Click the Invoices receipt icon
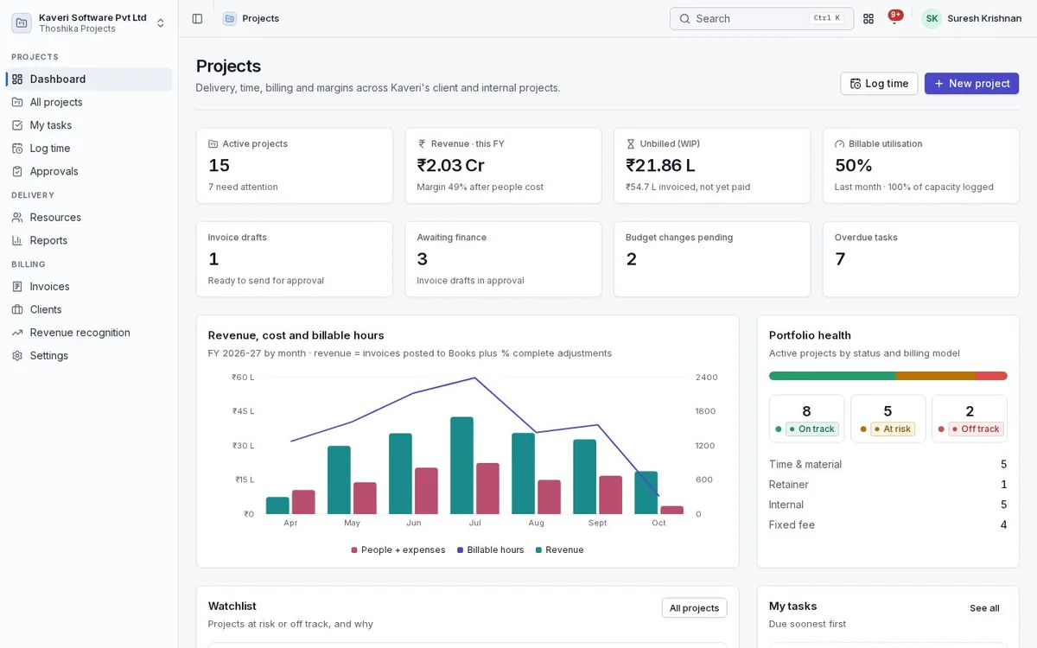Viewport: 1037px width, 648px height. (17, 286)
